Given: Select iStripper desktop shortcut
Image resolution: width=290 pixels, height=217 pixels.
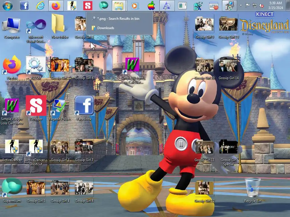Looking at the screenshot, I should coord(36,108).
